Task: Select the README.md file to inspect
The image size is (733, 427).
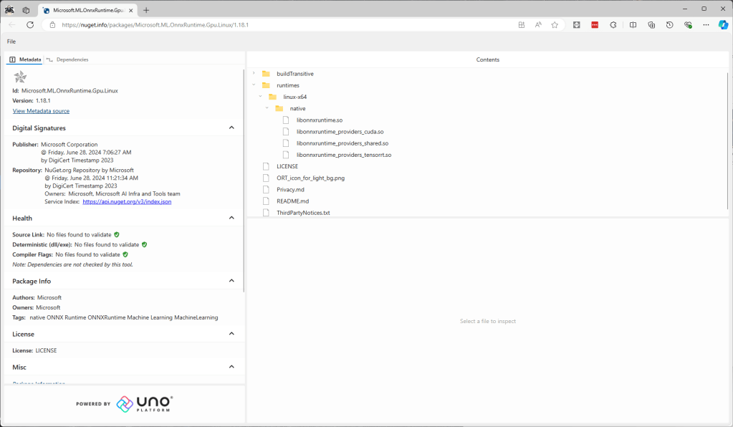Action: (292, 201)
